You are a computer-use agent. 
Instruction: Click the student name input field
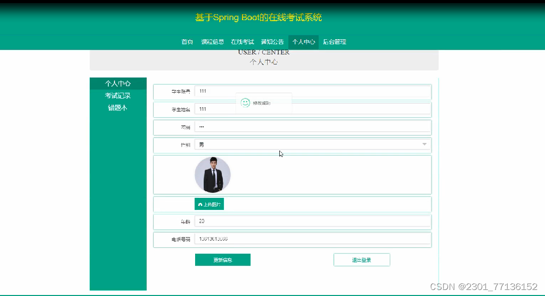pos(313,109)
